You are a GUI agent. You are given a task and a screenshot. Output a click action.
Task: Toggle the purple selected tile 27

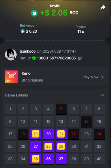click(36, 146)
